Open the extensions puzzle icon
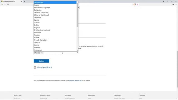 pos(173,4)
